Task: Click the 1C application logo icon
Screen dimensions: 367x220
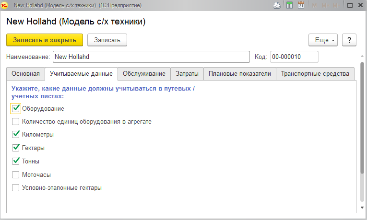Action: click(4, 5)
